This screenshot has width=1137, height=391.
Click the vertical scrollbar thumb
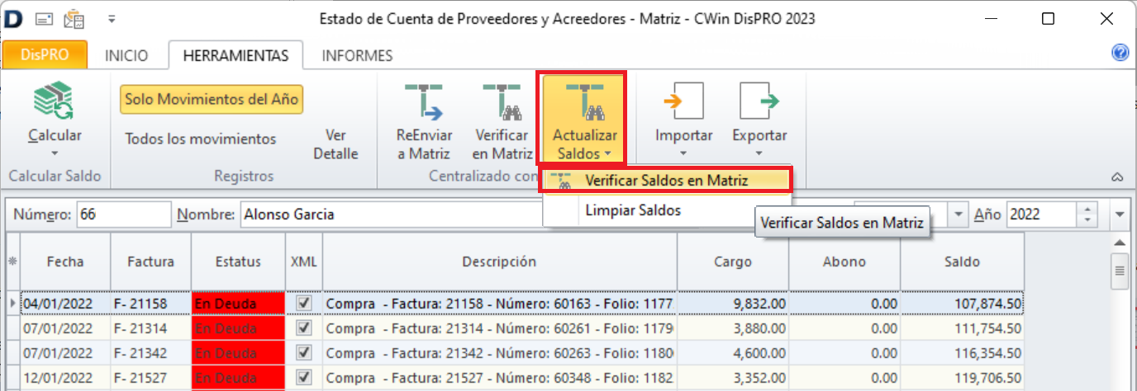[1120, 271]
